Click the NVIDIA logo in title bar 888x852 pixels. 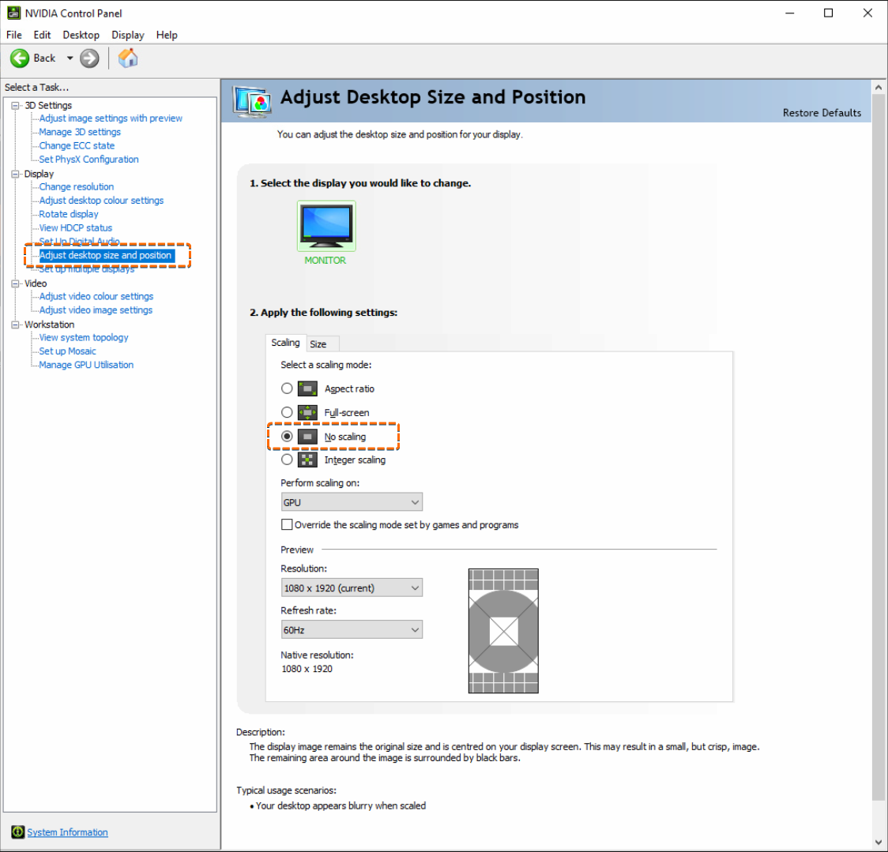coord(13,13)
